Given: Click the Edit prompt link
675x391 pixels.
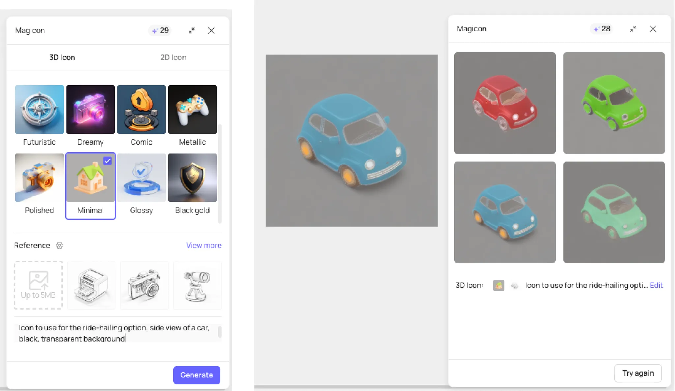Looking at the screenshot, I should coord(656,285).
